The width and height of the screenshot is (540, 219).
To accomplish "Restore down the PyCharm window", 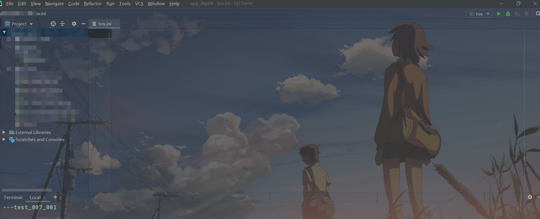I will [518, 3].
